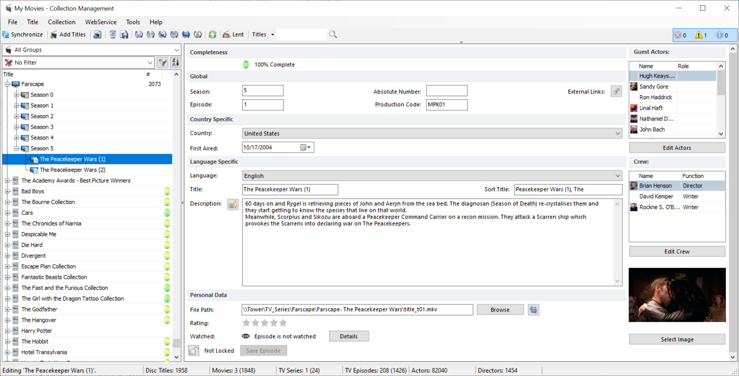Expand the Harry Potter tree node
Image resolution: width=739 pixels, height=376 pixels.
coord(7,330)
